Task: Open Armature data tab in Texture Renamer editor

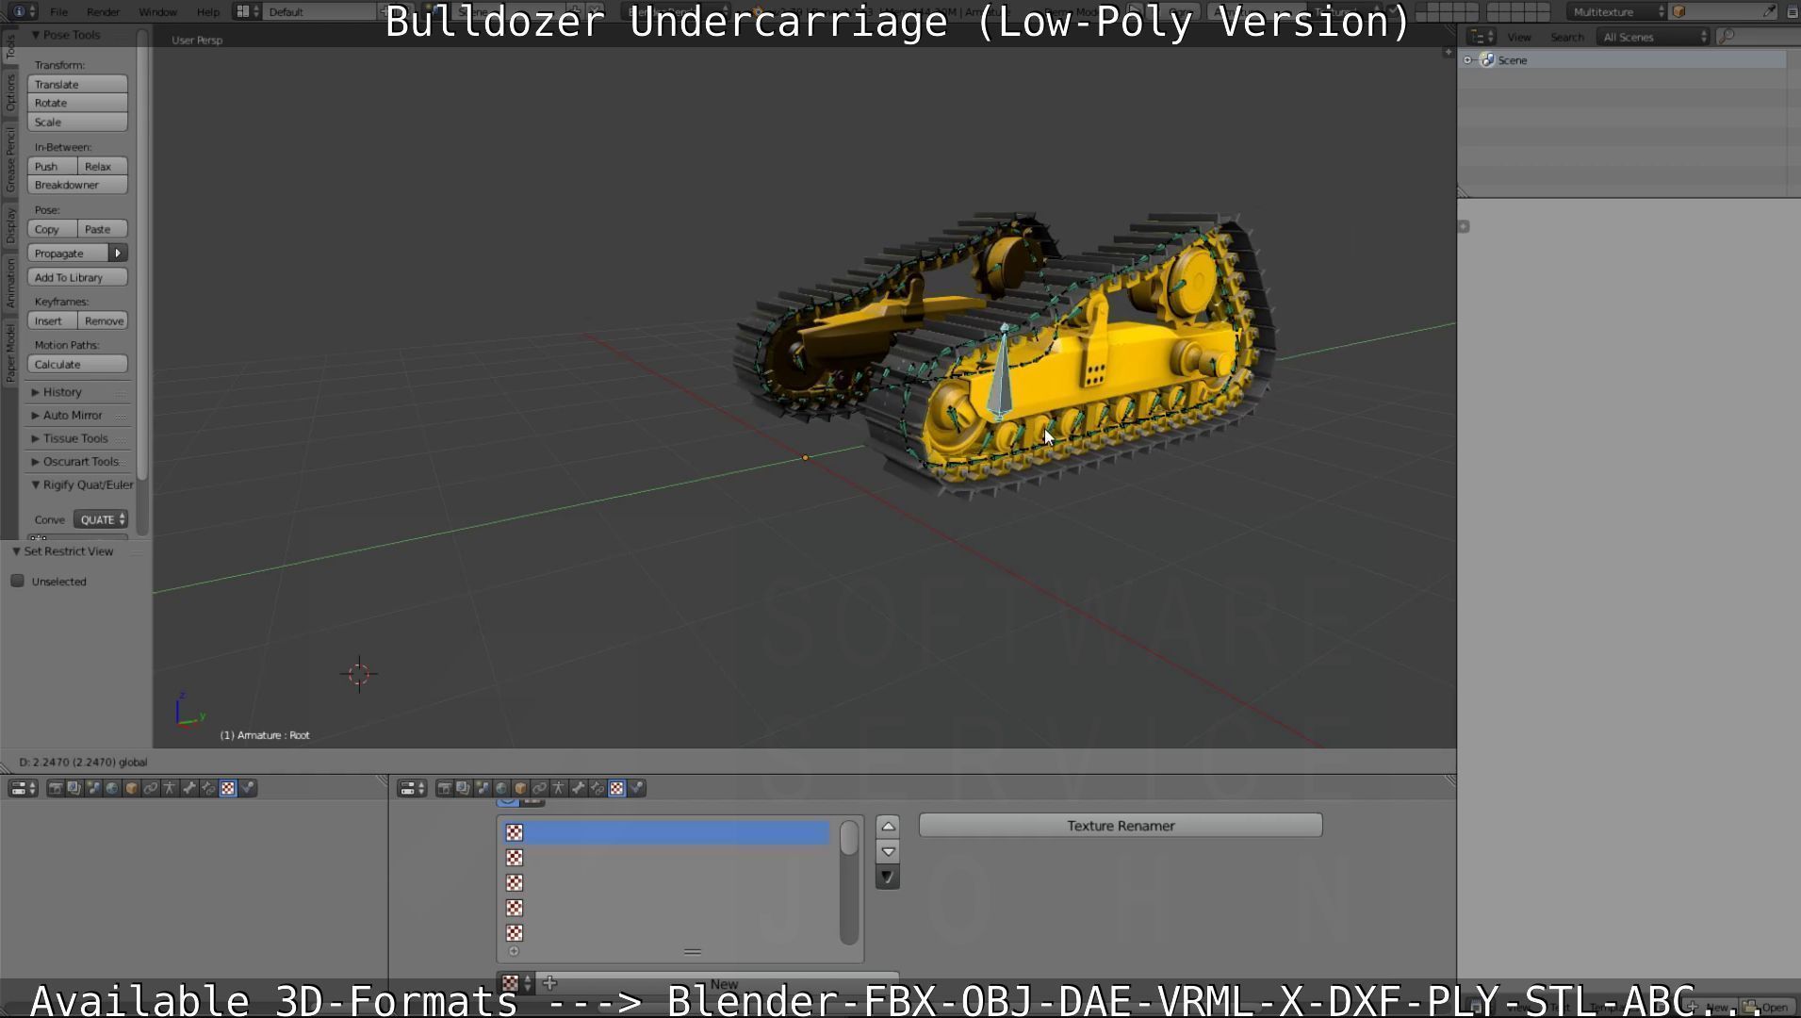Action: click(x=559, y=788)
